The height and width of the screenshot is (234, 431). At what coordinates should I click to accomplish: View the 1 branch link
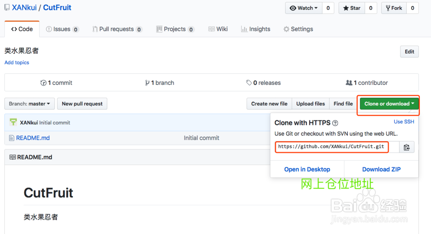click(x=160, y=83)
